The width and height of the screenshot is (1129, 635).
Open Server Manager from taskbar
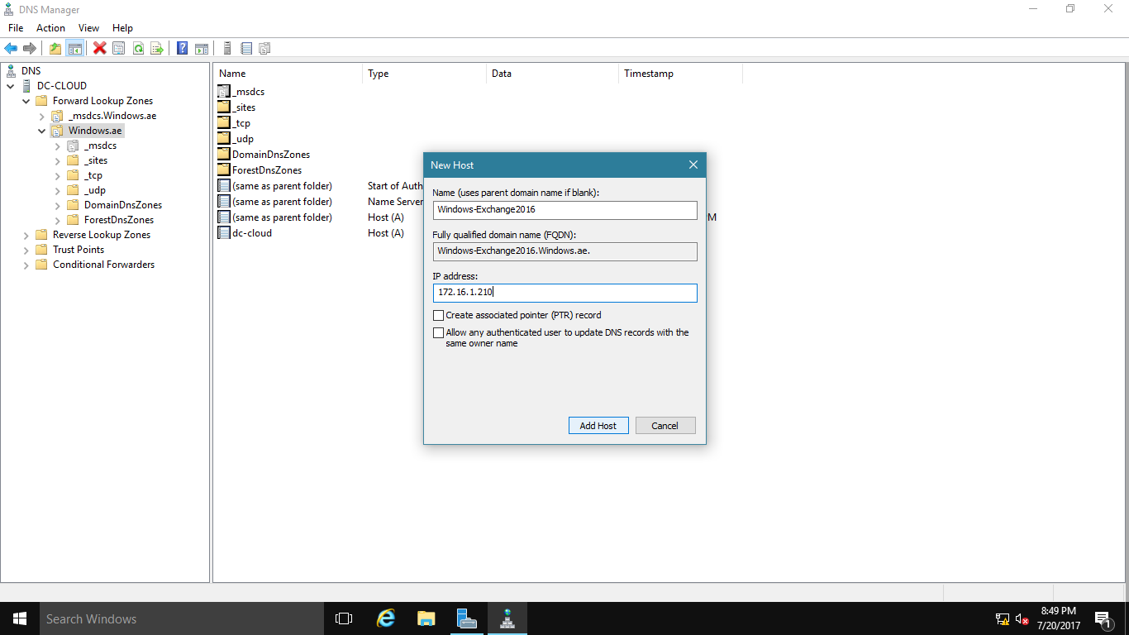pyautogui.click(x=466, y=618)
